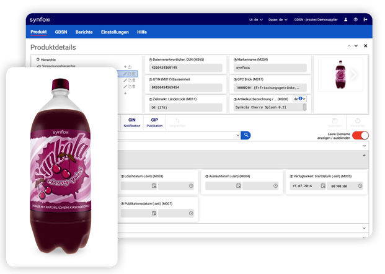
Task: Open the UI language dropdown
Action: [x=255, y=20]
